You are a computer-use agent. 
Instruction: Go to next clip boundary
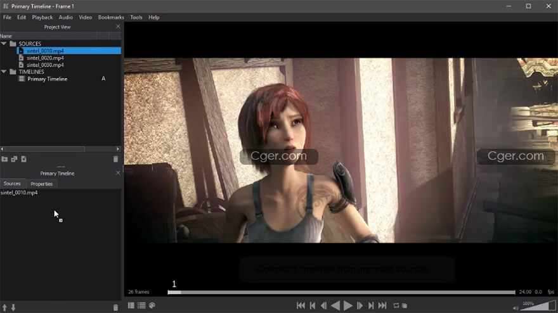coord(371,305)
